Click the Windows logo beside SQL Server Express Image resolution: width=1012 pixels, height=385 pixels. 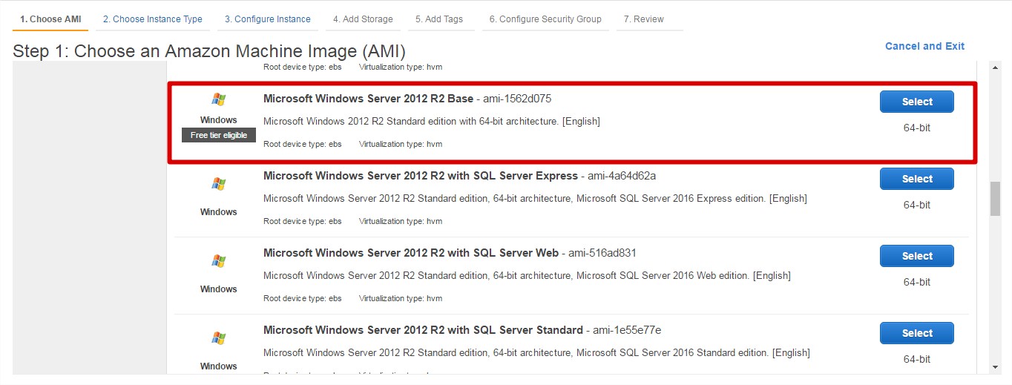pos(218,184)
